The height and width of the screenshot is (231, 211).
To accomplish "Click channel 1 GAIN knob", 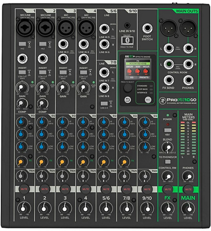I will click(x=22, y=88).
